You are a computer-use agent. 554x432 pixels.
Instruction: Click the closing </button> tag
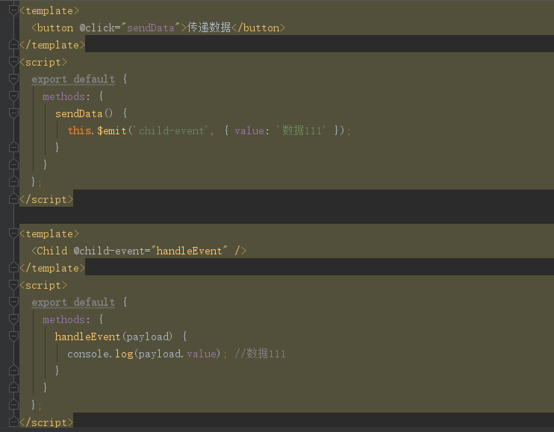point(258,28)
